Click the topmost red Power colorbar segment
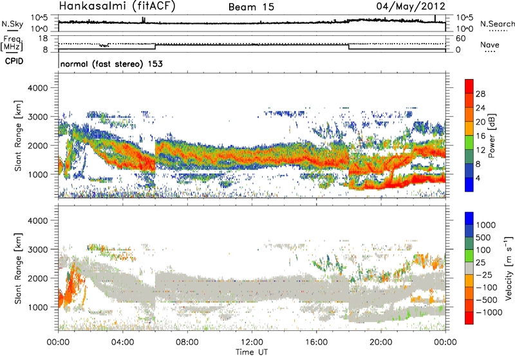Image resolution: width=515 pixels, height=356 pixels. point(469,86)
